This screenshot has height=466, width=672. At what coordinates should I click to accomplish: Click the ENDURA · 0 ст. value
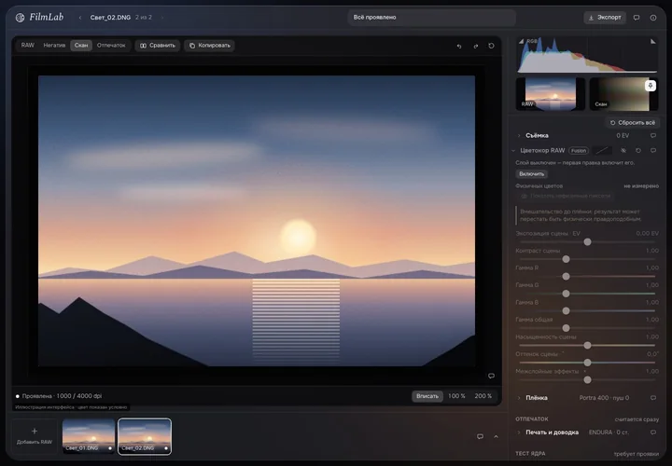[x=609, y=432]
